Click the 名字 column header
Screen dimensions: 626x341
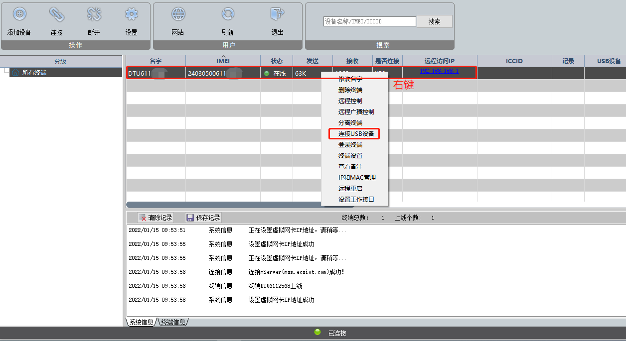pos(156,61)
